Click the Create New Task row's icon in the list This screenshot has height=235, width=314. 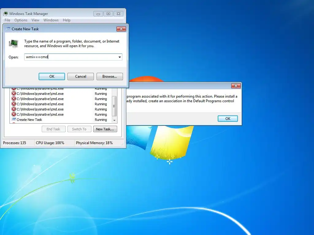pyautogui.click(x=13, y=120)
